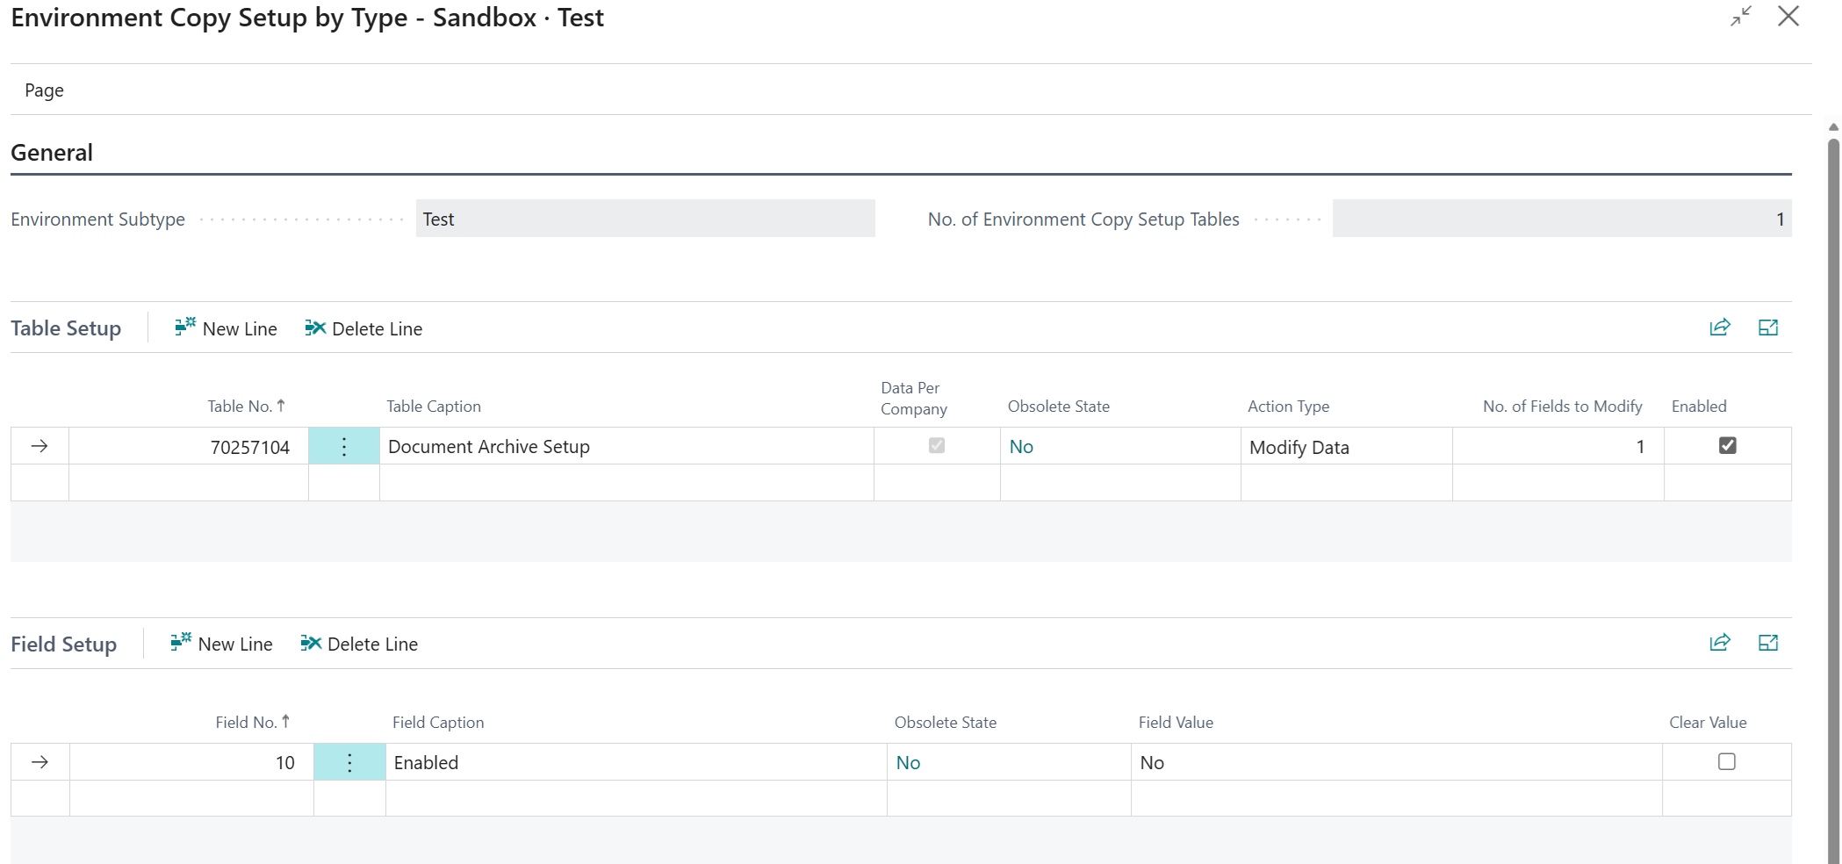Uncheck Enabled for Document Archive Setup
Viewport: 1842px width, 864px height.
click(x=1727, y=446)
